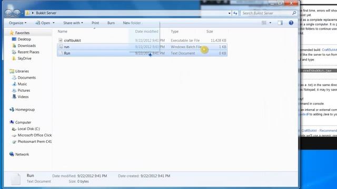
Task: Expand the view options dropdown arrow
Action: click(x=270, y=23)
